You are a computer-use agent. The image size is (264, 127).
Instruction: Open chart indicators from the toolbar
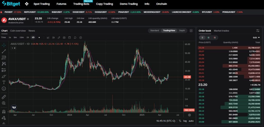click(x=48, y=37)
